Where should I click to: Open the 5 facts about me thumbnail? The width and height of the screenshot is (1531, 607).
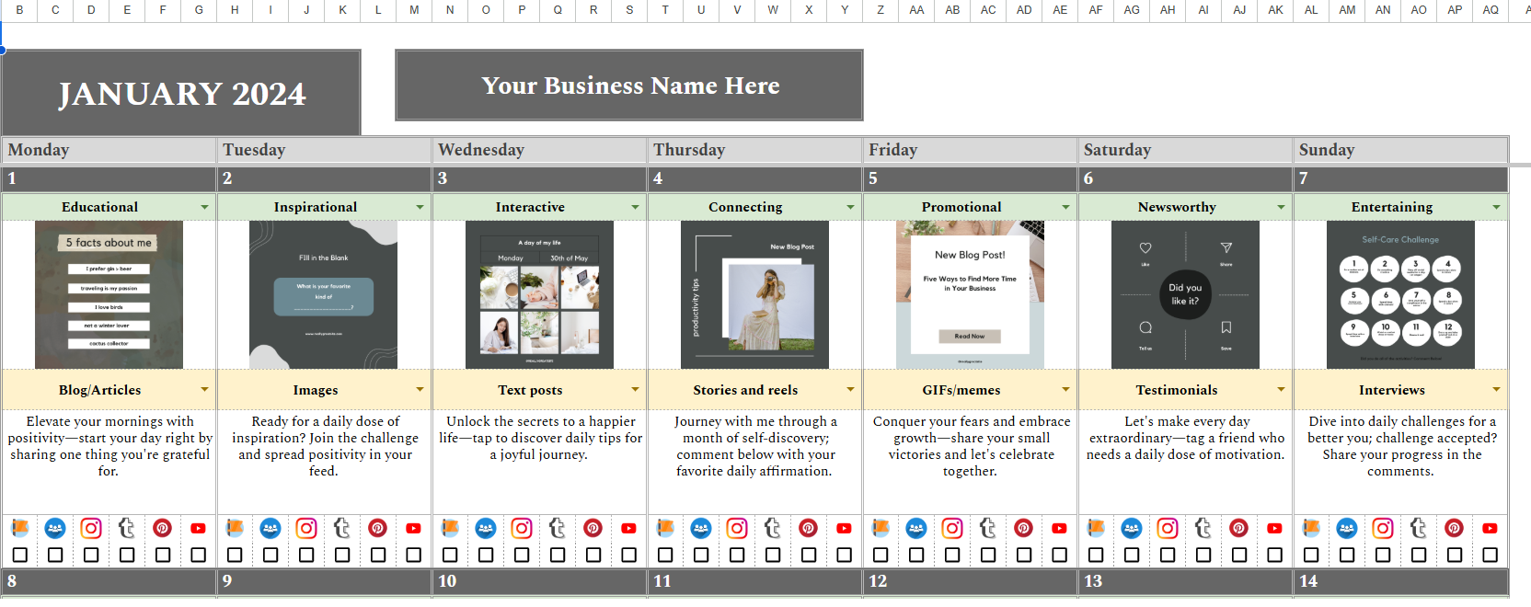click(x=109, y=294)
